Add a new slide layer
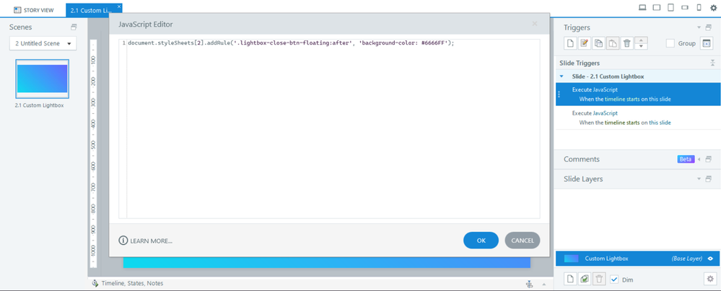This screenshot has width=721, height=291. click(x=570, y=279)
